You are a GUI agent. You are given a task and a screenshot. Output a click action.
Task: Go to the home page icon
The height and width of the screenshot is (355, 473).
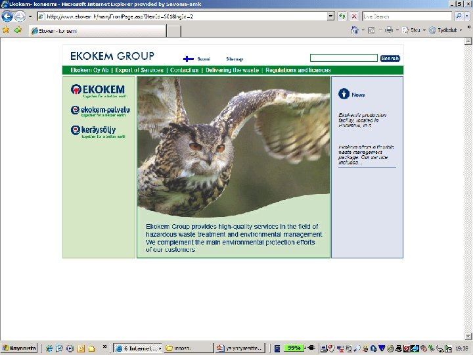[355, 30]
